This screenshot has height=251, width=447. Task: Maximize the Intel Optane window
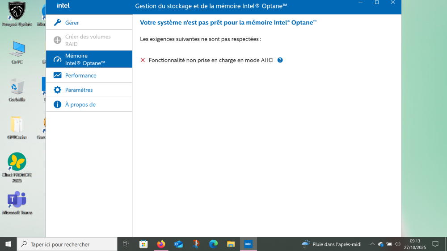[x=376, y=3]
